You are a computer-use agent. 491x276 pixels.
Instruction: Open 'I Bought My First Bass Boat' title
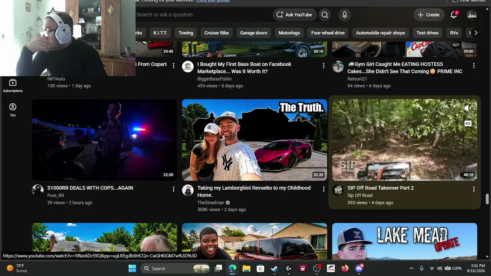point(244,68)
